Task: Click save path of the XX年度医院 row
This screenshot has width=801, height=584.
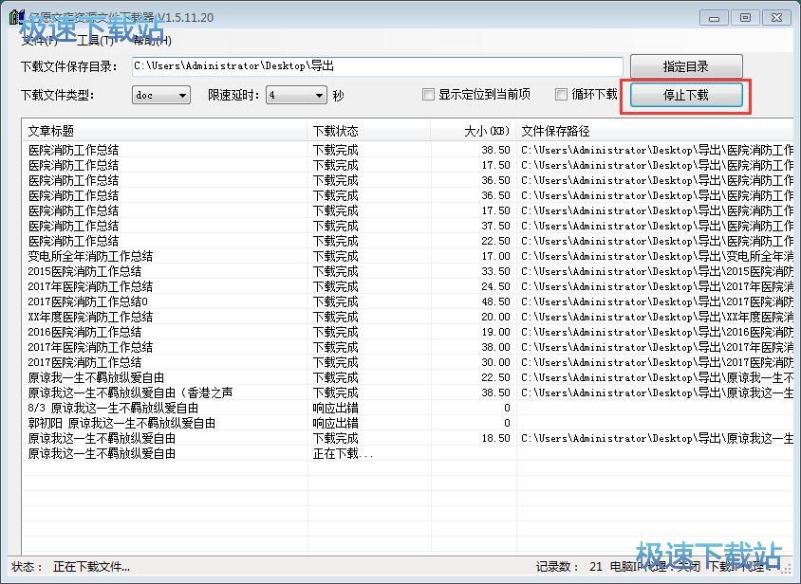Action: (x=657, y=317)
